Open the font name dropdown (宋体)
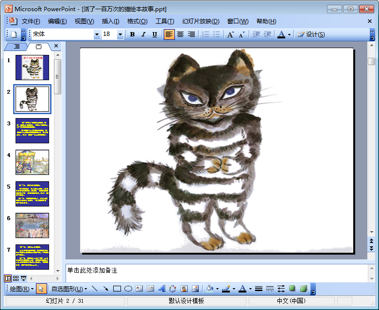This screenshot has height=310, width=379. (x=97, y=34)
